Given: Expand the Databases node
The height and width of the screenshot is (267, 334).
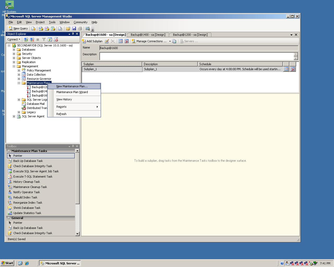Looking at the screenshot, I should (14, 50).
